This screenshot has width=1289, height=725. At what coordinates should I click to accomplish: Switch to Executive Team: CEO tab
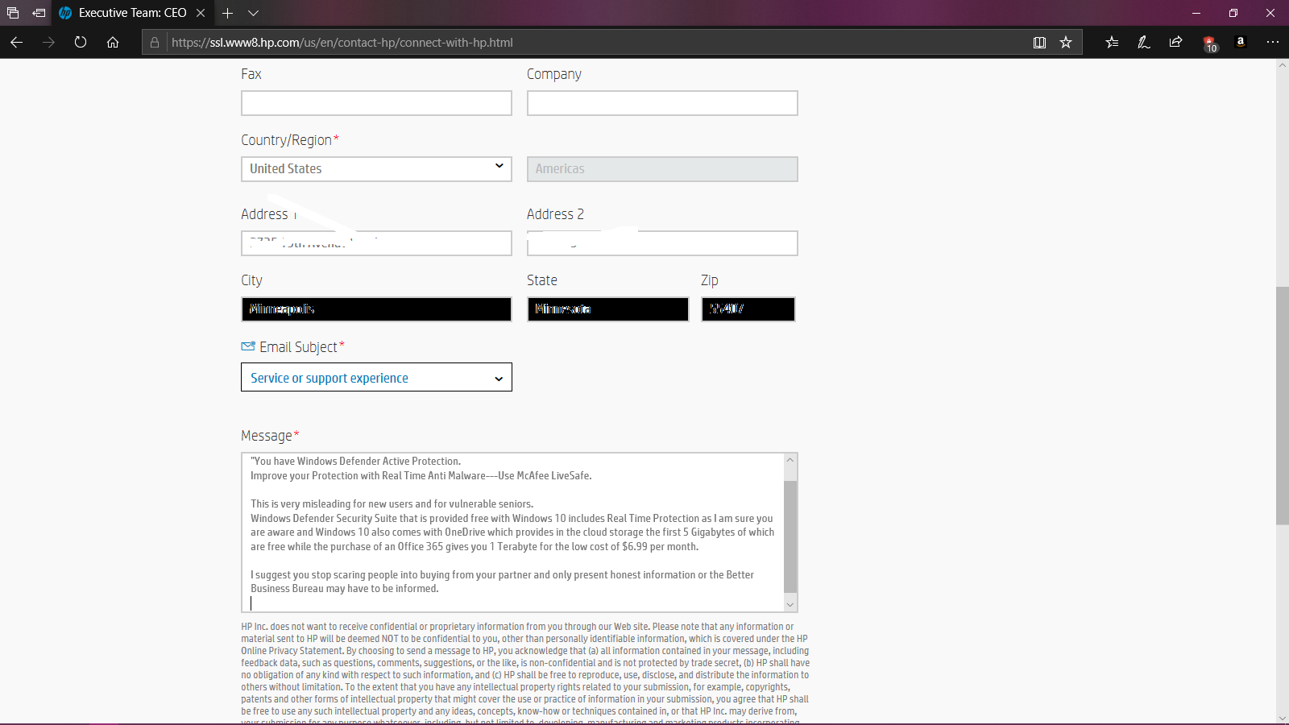pyautogui.click(x=132, y=13)
